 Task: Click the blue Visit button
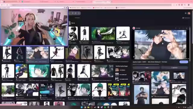pos(184,62)
